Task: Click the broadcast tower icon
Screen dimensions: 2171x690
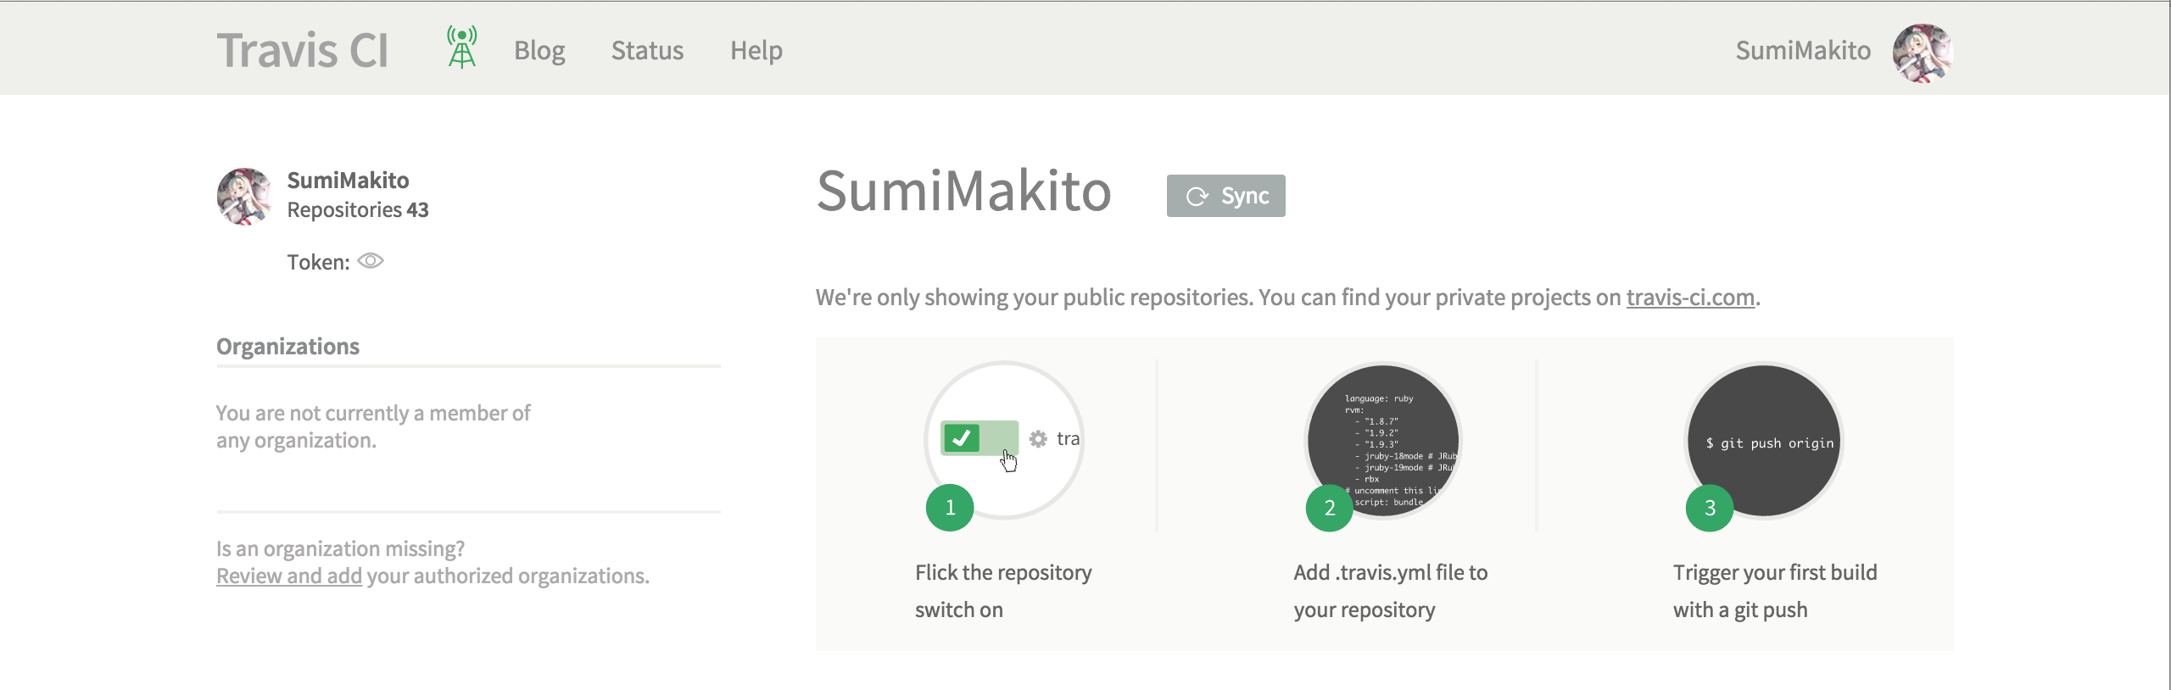Action: tap(461, 47)
